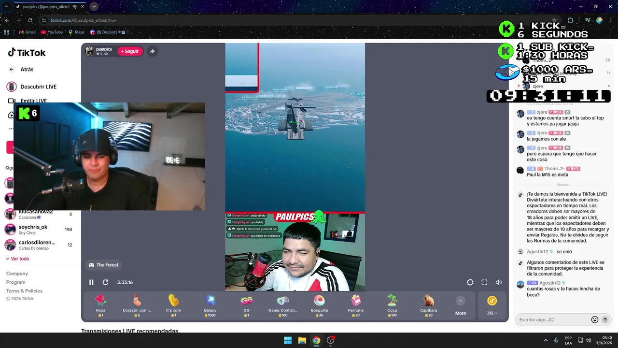Send chat message arrow button
This screenshot has width=618, height=348.
(x=605, y=319)
